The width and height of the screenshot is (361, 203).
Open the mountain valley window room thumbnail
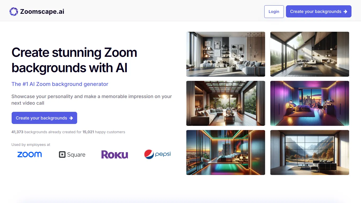click(310, 153)
